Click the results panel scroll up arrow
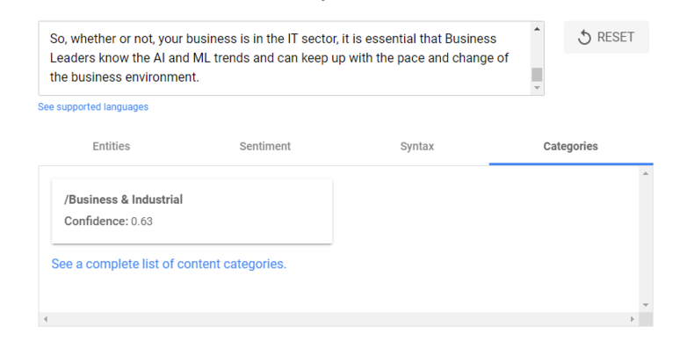 [646, 173]
